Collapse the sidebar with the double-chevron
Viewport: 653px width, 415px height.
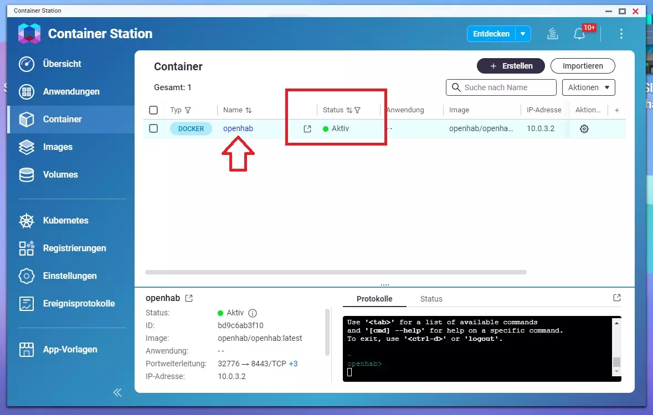pos(117,392)
